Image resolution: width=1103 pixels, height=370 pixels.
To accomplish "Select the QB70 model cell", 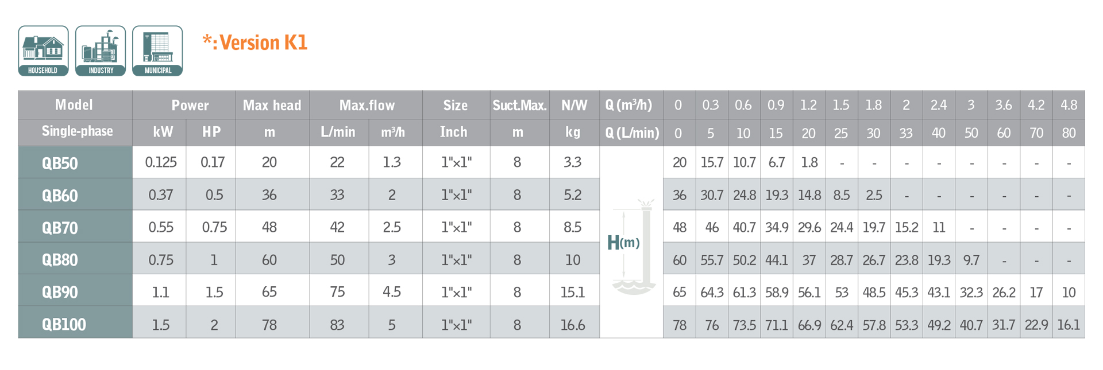I will point(60,228).
